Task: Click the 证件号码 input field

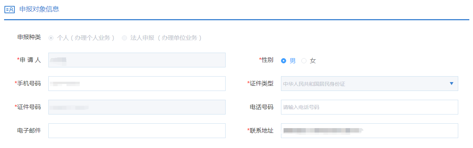Action: pyautogui.click(x=137, y=107)
